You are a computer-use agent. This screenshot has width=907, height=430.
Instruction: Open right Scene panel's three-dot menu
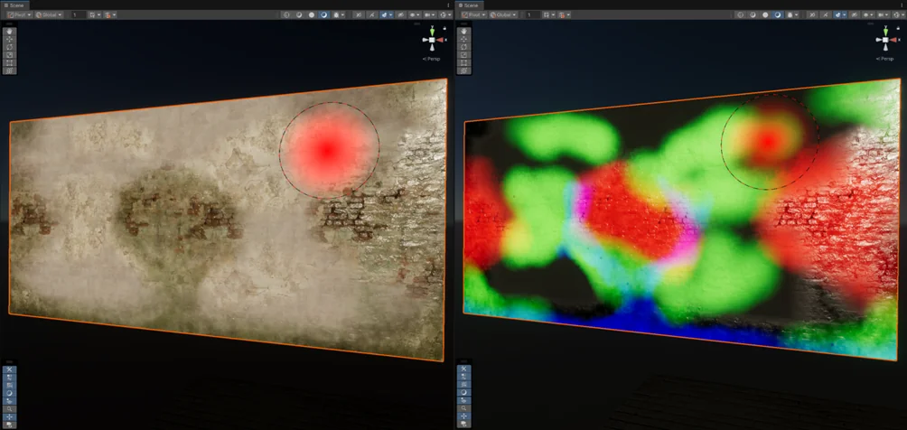[902, 5]
